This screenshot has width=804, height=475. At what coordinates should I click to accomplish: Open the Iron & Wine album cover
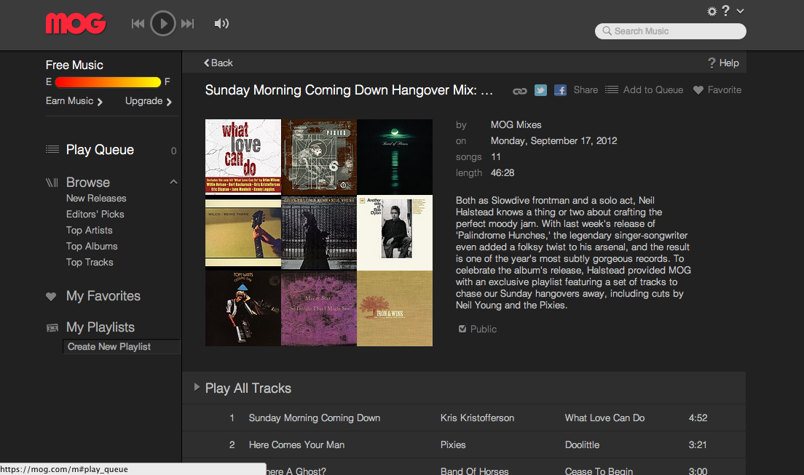(x=395, y=308)
